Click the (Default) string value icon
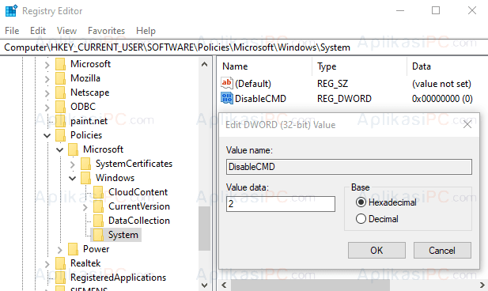The width and height of the screenshot is (488, 291). coord(227,83)
